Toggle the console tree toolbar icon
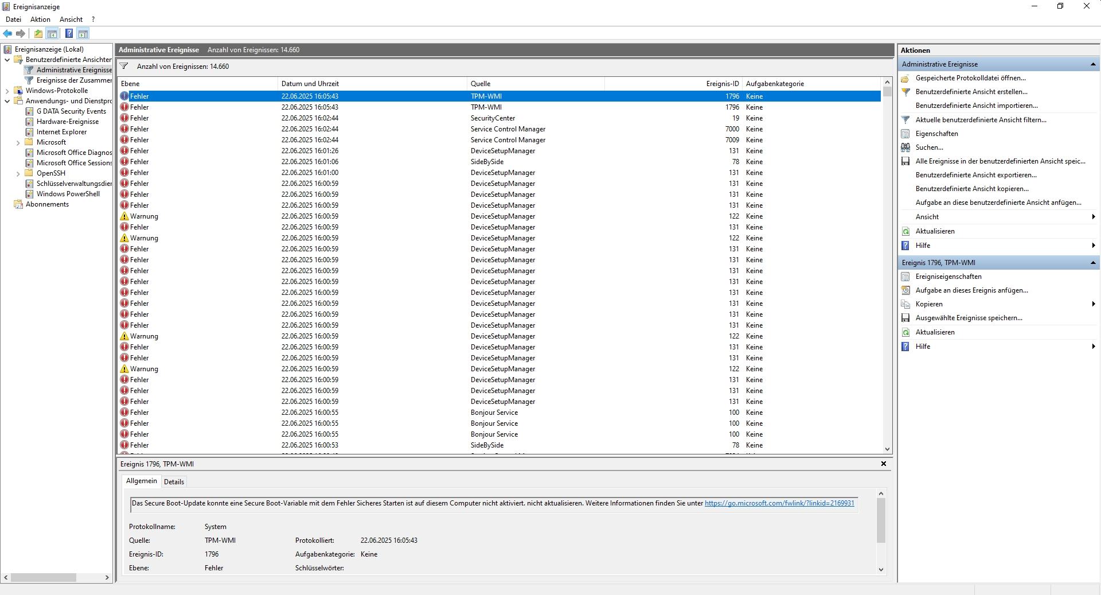 click(x=52, y=34)
